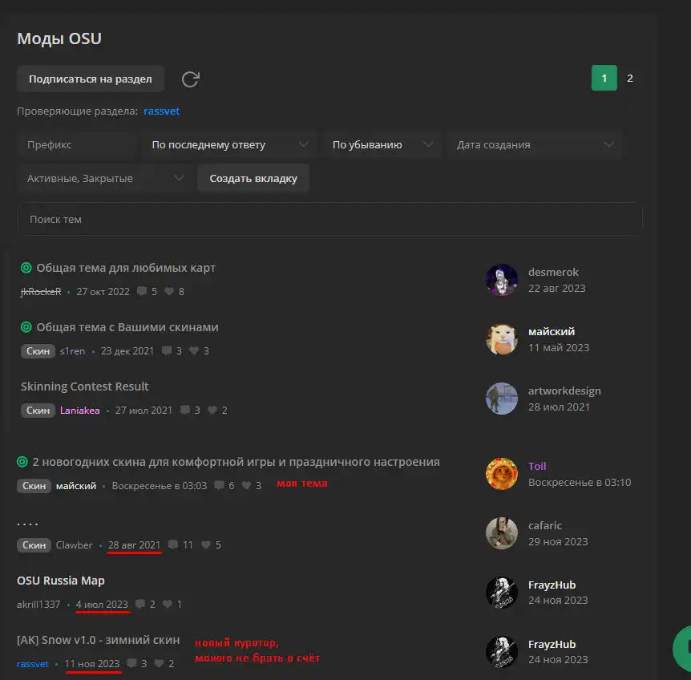This screenshot has width=691, height=680.
Task: Open thread Общая тема для любимых карт
Action: click(x=126, y=268)
